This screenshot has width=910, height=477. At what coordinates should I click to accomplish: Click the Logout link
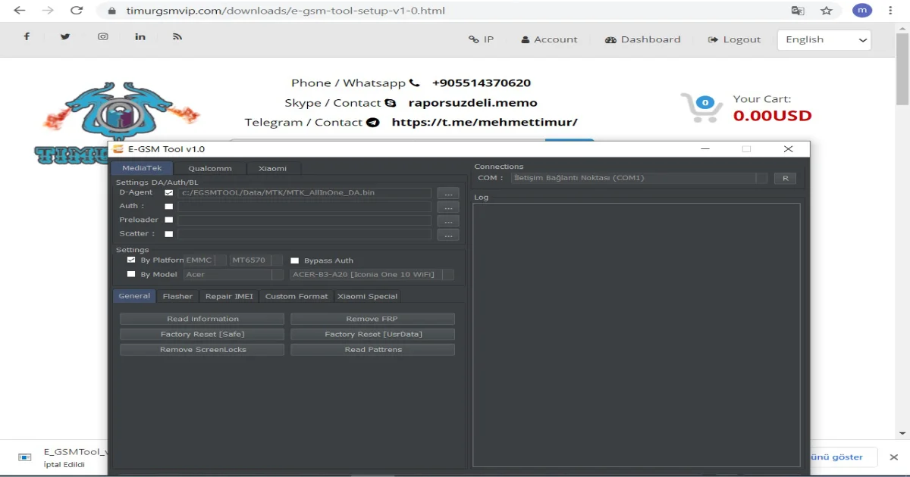[734, 39]
